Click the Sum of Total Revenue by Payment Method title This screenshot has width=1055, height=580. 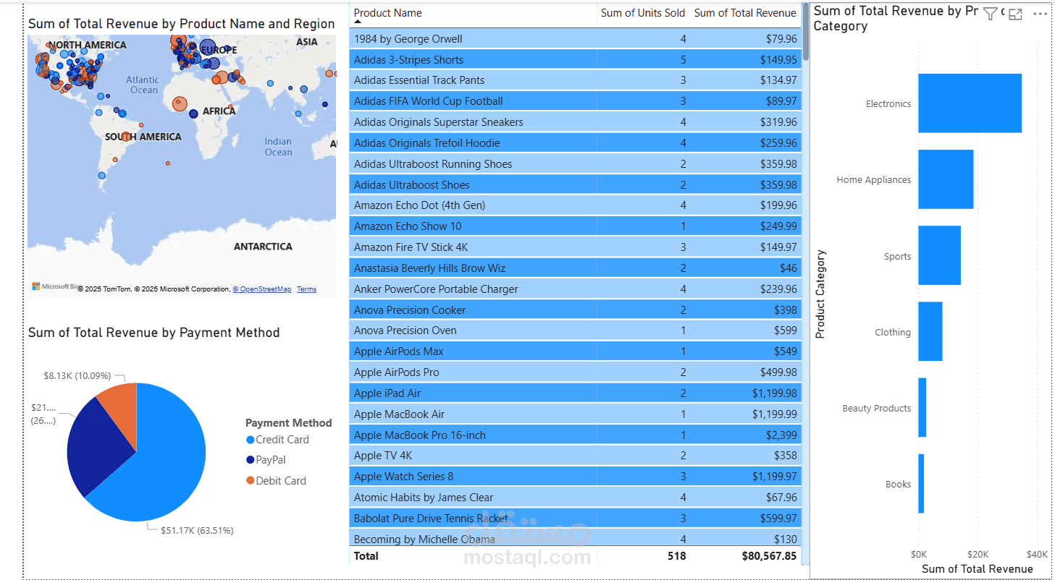click(154, 333)
